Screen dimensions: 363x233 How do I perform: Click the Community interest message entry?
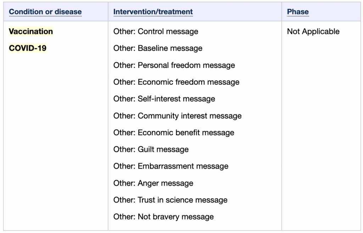[177, 116]
